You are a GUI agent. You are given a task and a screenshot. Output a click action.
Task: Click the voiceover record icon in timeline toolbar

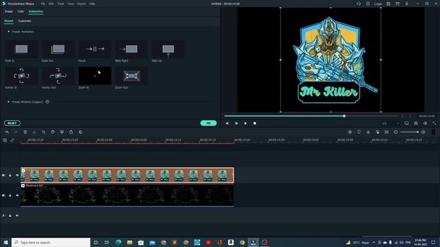tap(368, 132)
